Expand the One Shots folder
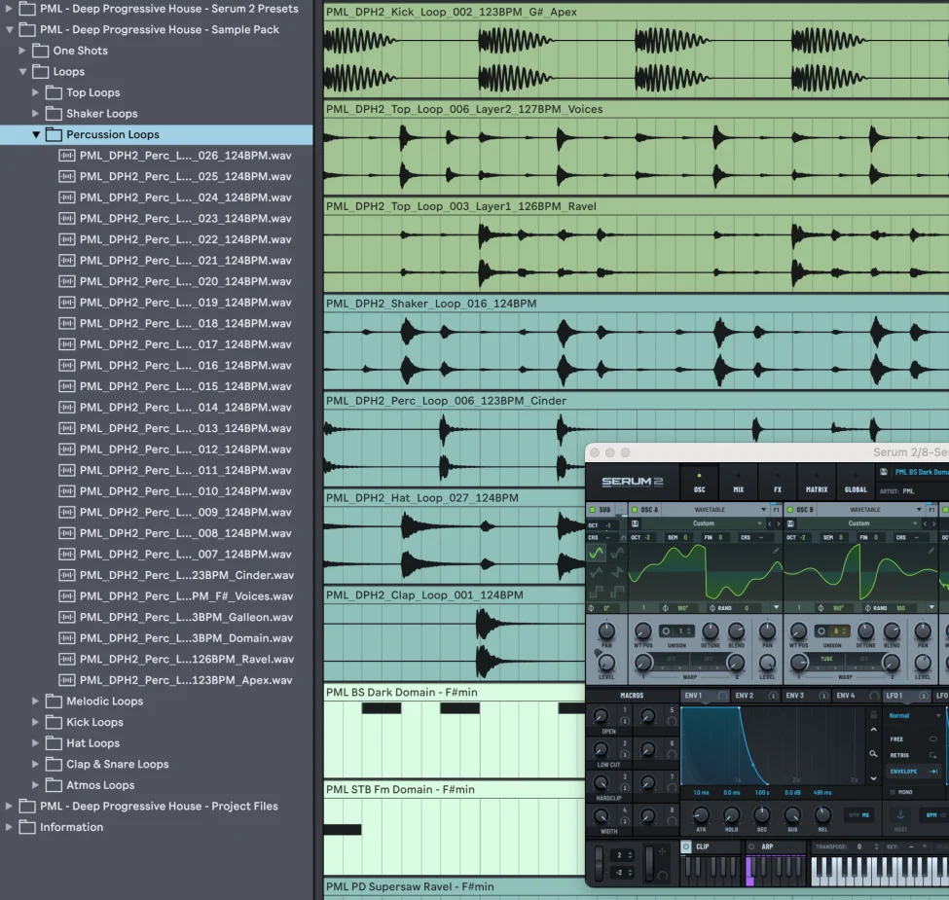949x900 pixels. coord(21,51)
